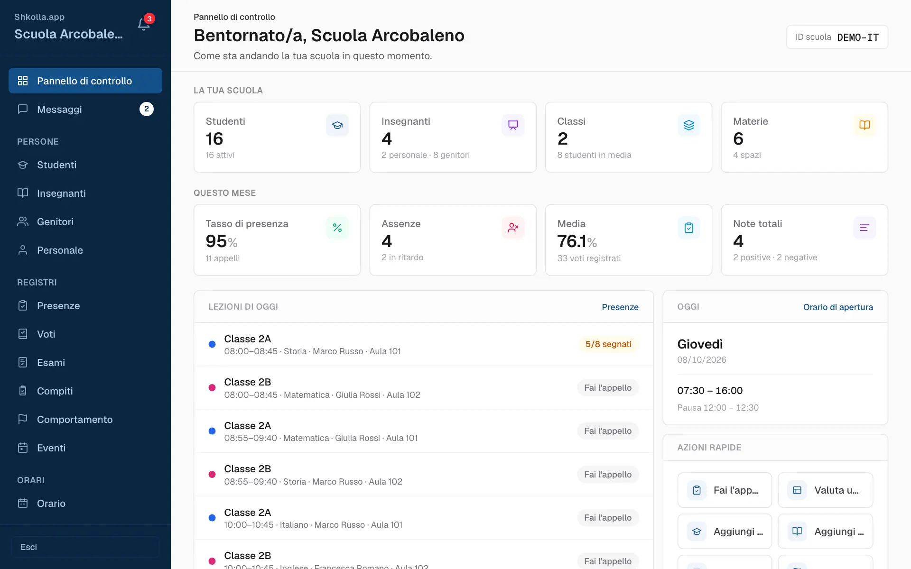The width and height of the screenshot is (911, 569).
Task: Click the Fai l'app... quick action
Action: 725,490
